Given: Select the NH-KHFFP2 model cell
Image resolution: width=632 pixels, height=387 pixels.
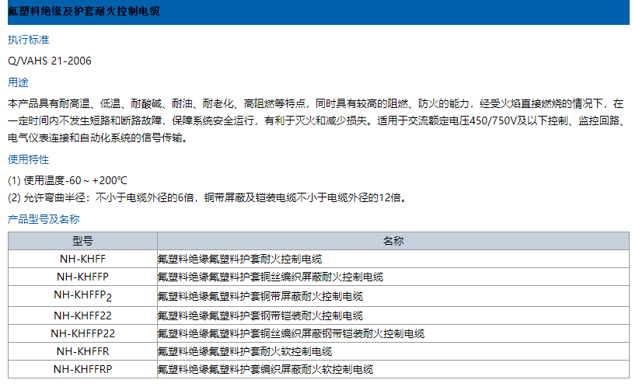Looking at the screenshot, I should (x=82, y=295).
